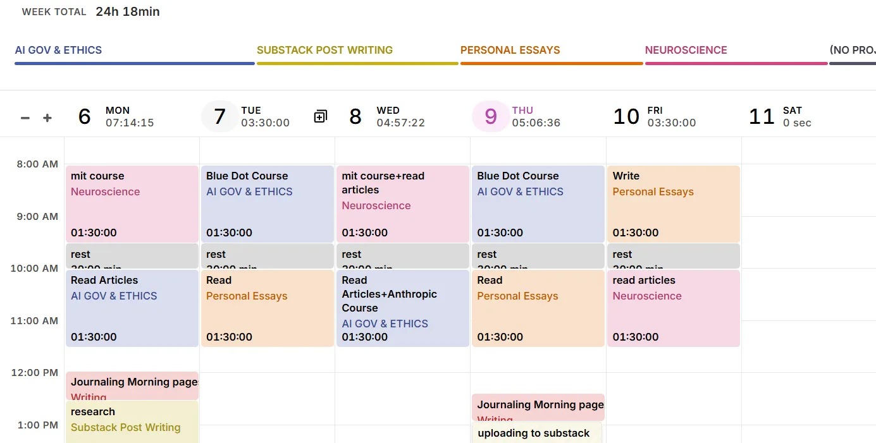Open Friday's Write Personal Essays entry
Image resolution: width=876 pixels, height=443 pixels.
click(674, 204)
